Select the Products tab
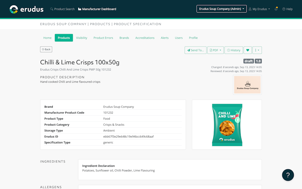Image resolution: width=302 pixels, height=189 pixels. click(x=64, y=38)
